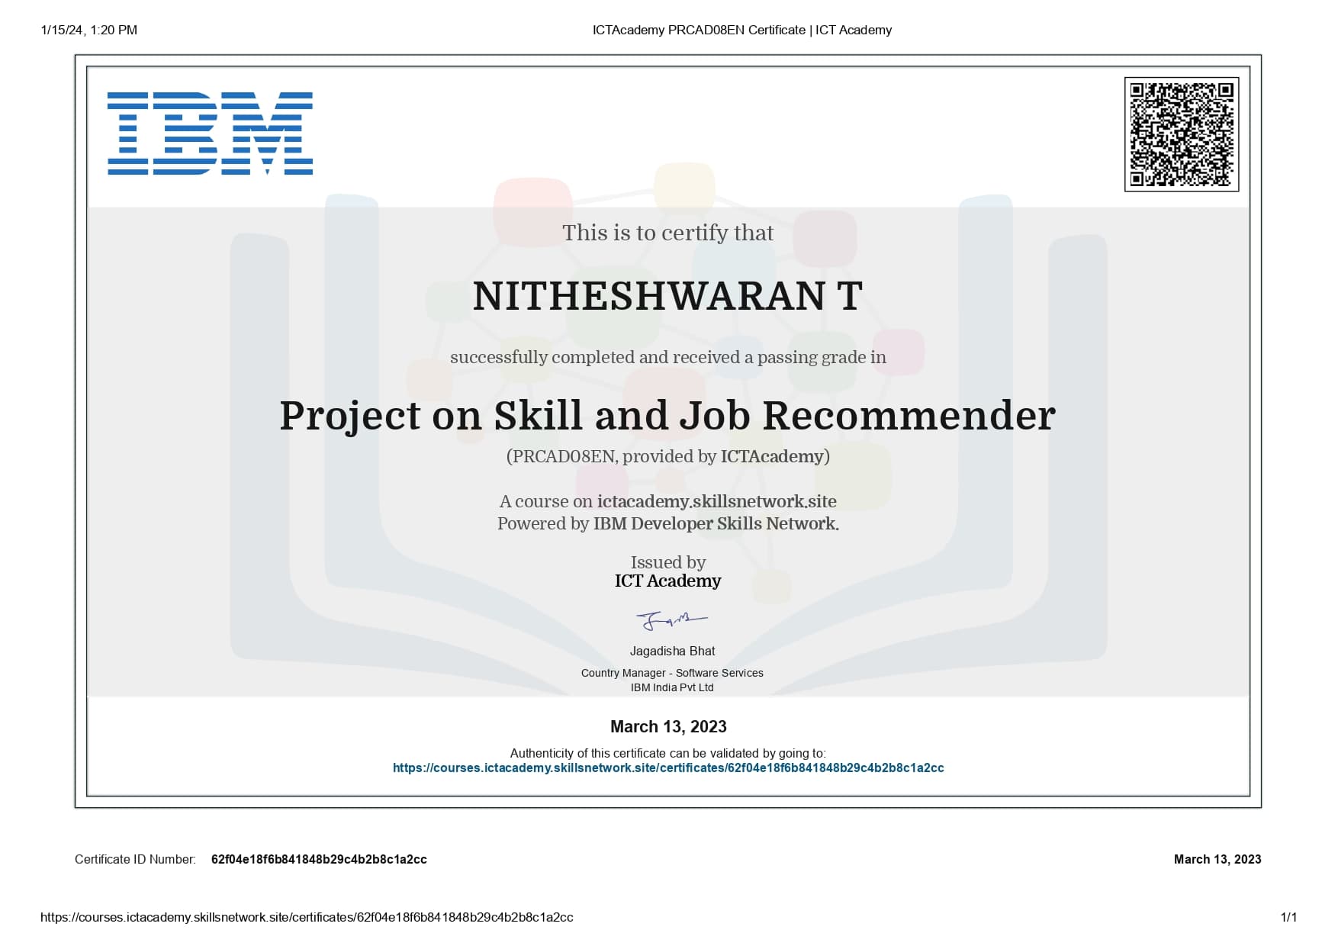Click the text IBM Developer Skills Network
1338x946 pixels.
pos(716,523)
